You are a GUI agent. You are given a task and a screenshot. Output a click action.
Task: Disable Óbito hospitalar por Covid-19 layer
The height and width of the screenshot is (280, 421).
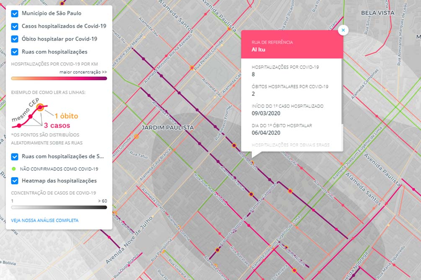click(15, 39)
